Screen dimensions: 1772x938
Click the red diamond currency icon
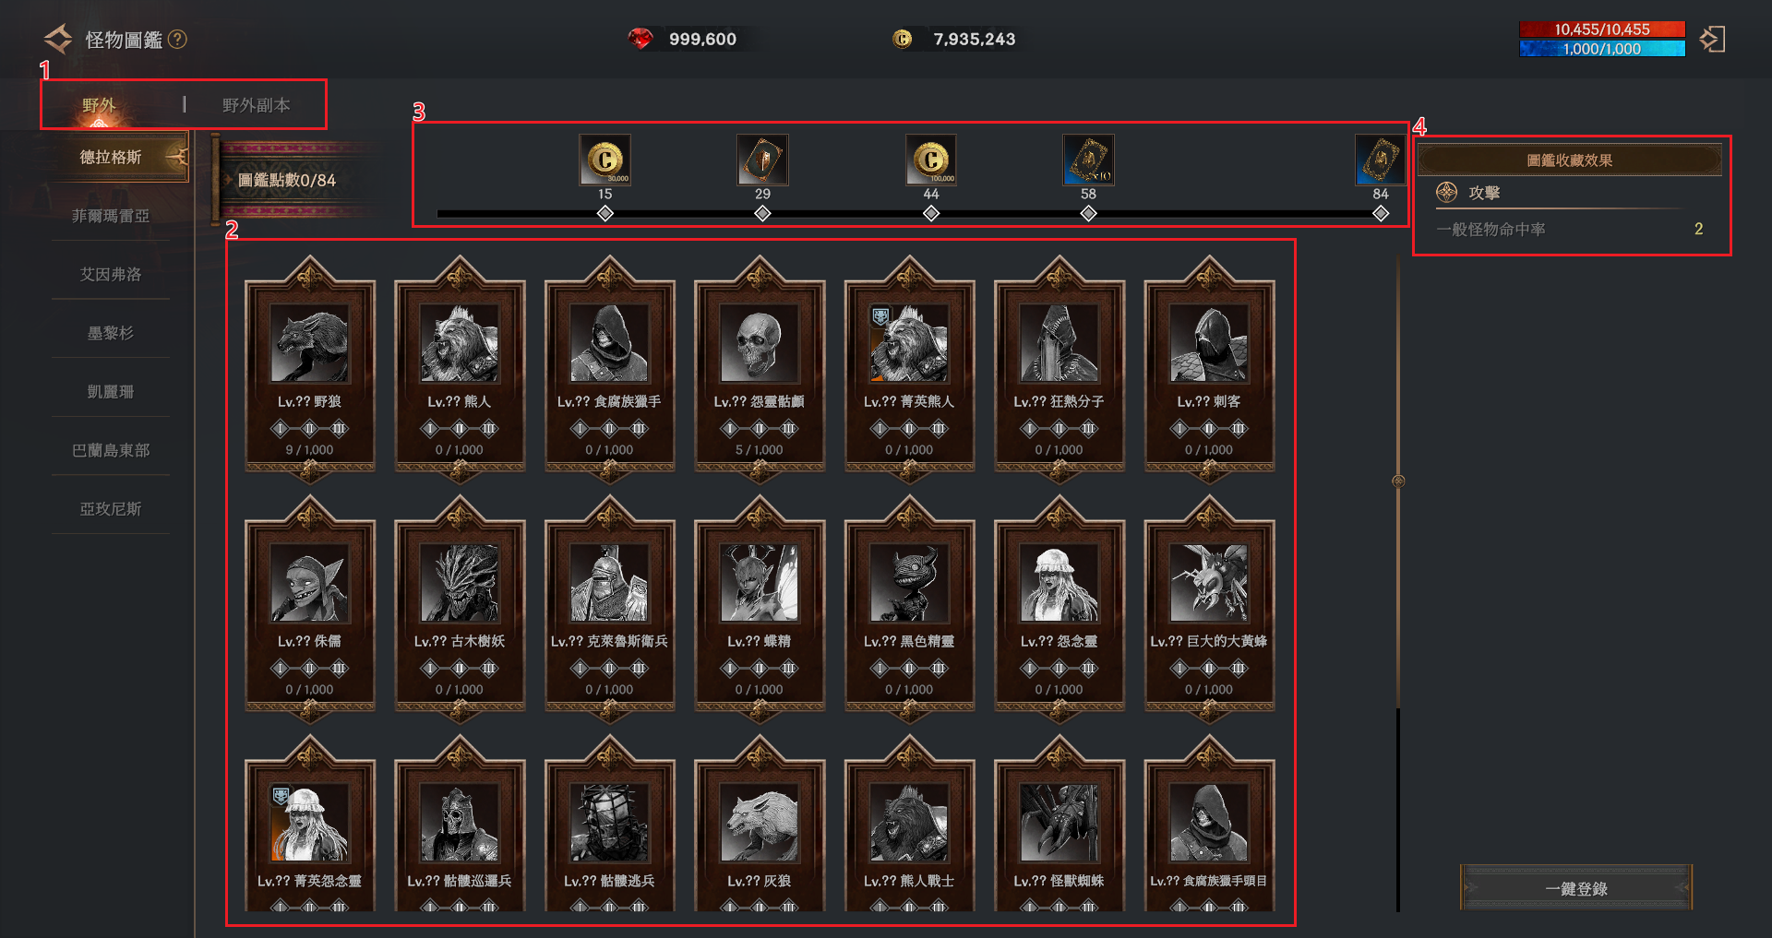tap(641, 39)
